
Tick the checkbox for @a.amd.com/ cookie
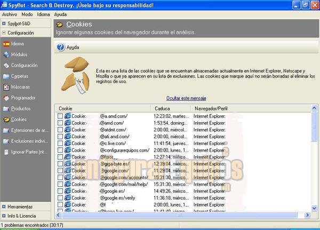tap(60, 116)
